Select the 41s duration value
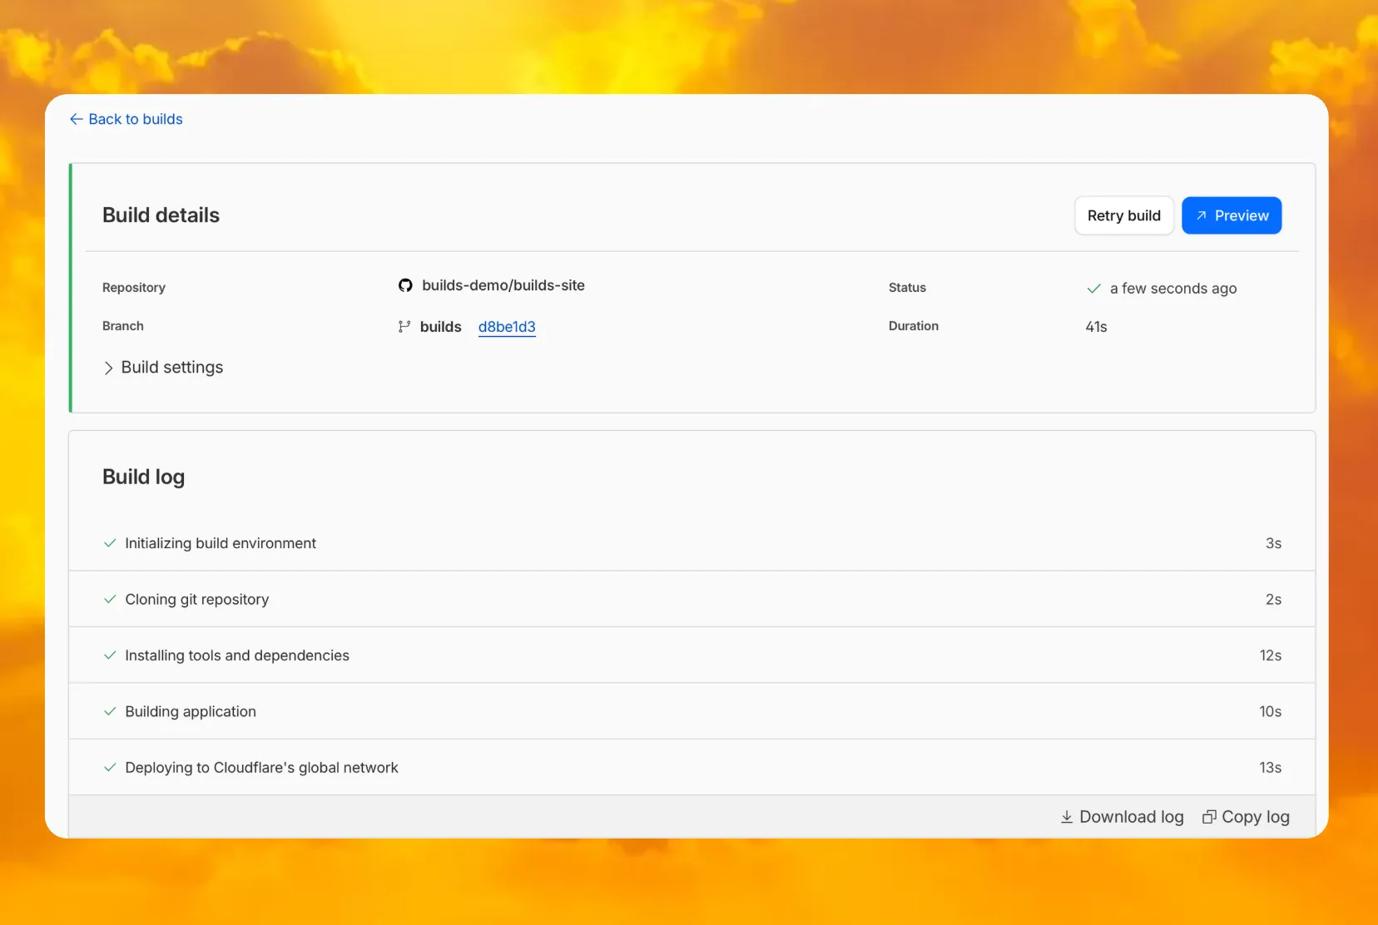1378x925 pixels. click(x=1095, y=326)
